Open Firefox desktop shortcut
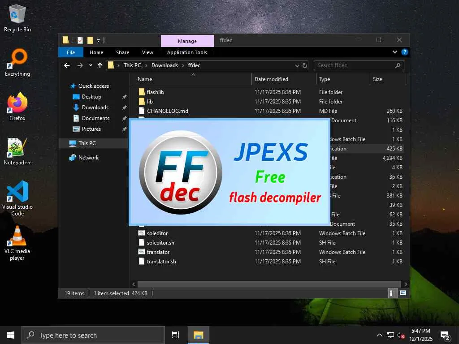This screenshot has height=344, width=459. pos(17,107)
